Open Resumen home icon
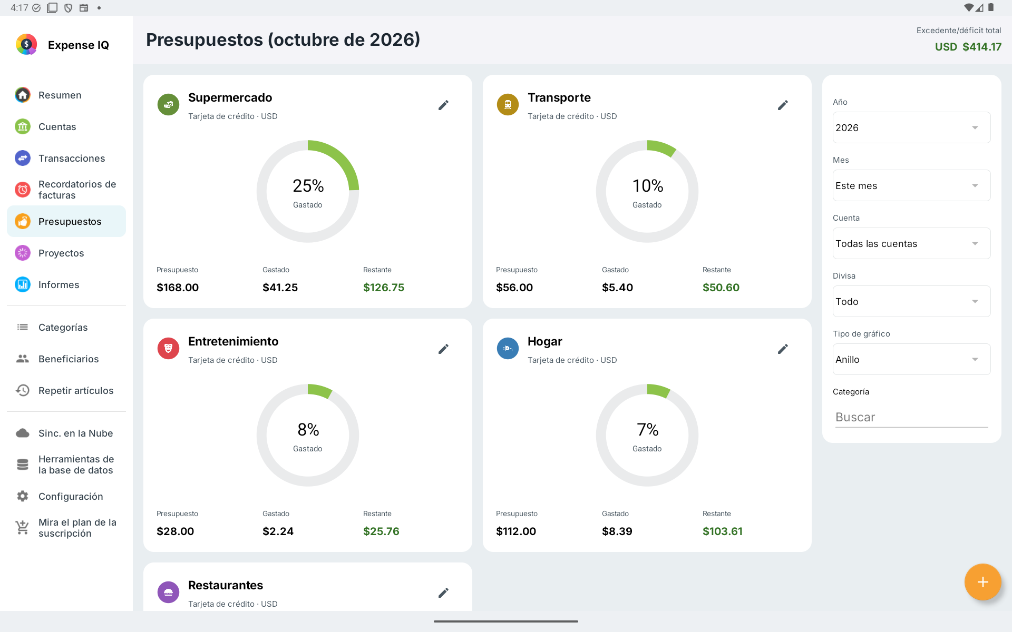The width and height of the screenshot is (1012, 632). (23, 95)
